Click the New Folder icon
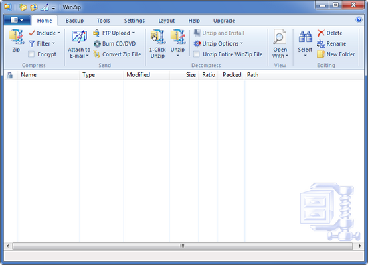This screenshot has width=368, height=265. click(320, 54)
